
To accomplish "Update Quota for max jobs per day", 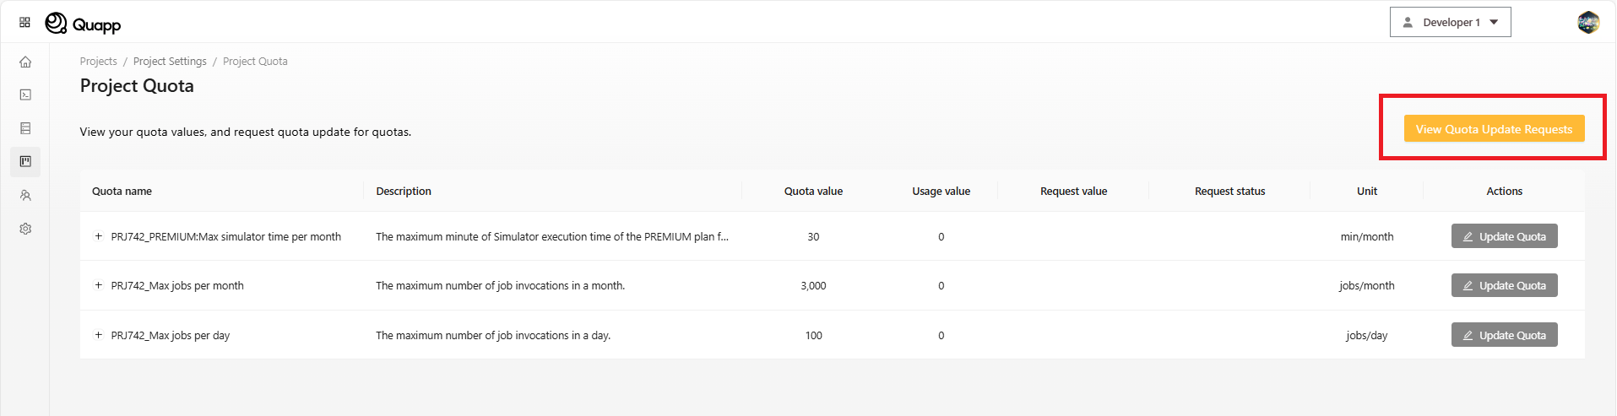I will click(1504, 335).
